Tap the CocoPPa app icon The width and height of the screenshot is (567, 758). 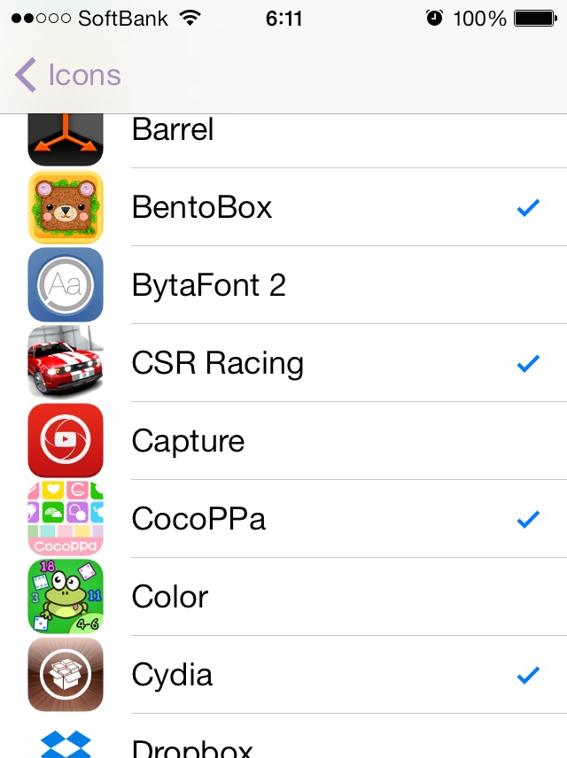(66, 518)
